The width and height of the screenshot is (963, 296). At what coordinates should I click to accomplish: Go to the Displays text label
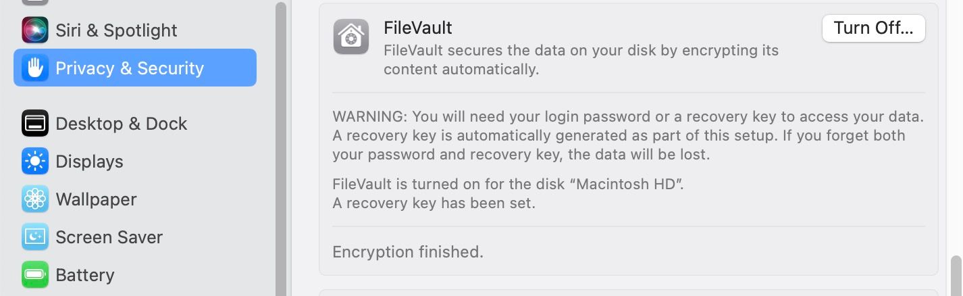point(89,162)
